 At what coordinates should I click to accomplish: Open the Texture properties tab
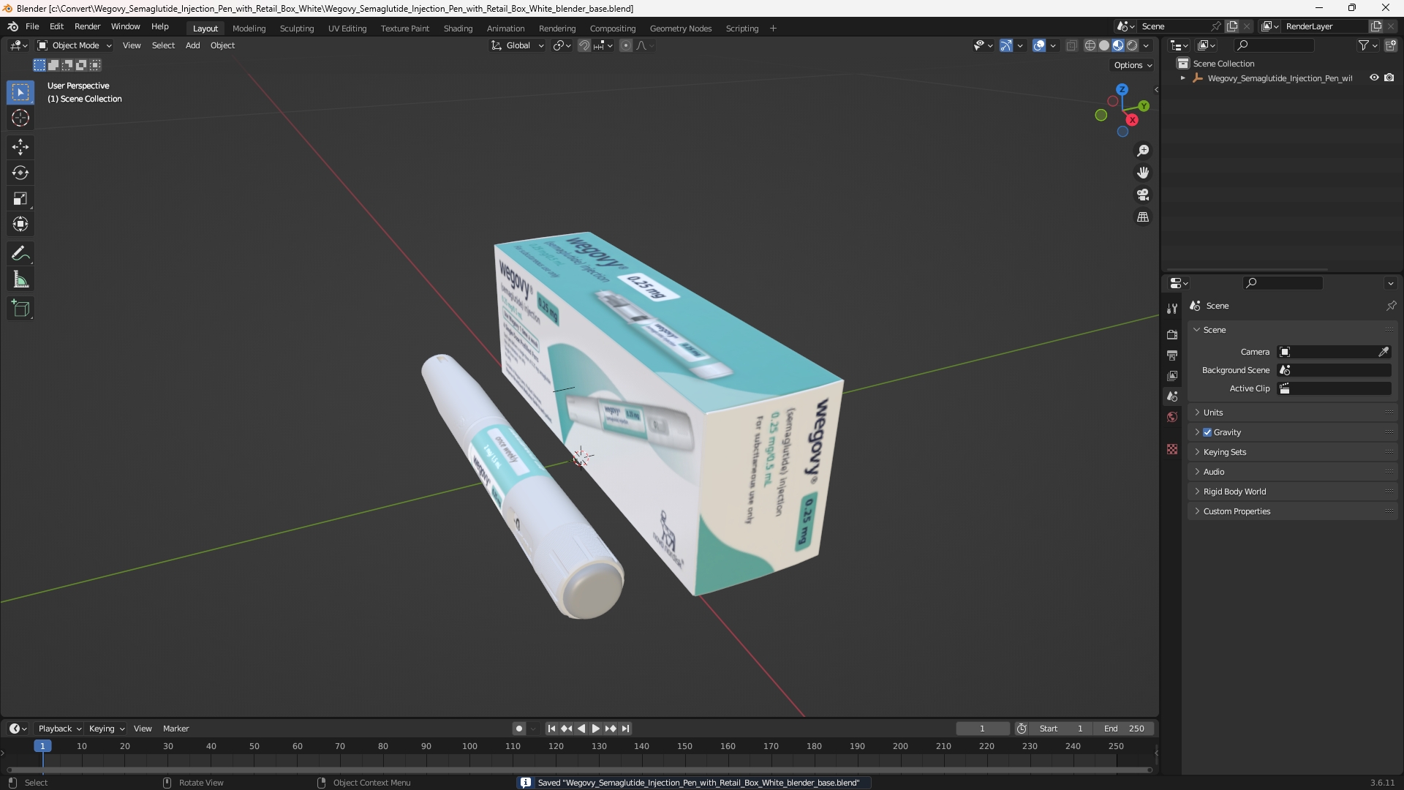click(x=1172, y=449)
